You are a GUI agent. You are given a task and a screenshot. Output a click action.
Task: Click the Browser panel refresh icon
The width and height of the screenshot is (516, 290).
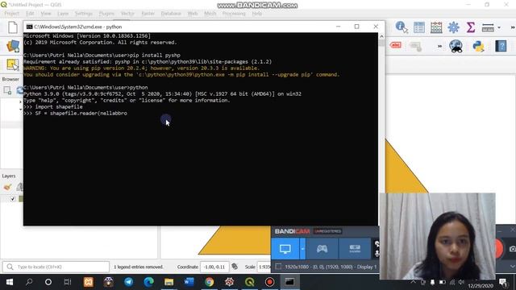[19, 90]
